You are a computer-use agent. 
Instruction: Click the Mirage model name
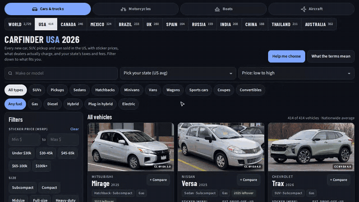(x=100, y=183)
